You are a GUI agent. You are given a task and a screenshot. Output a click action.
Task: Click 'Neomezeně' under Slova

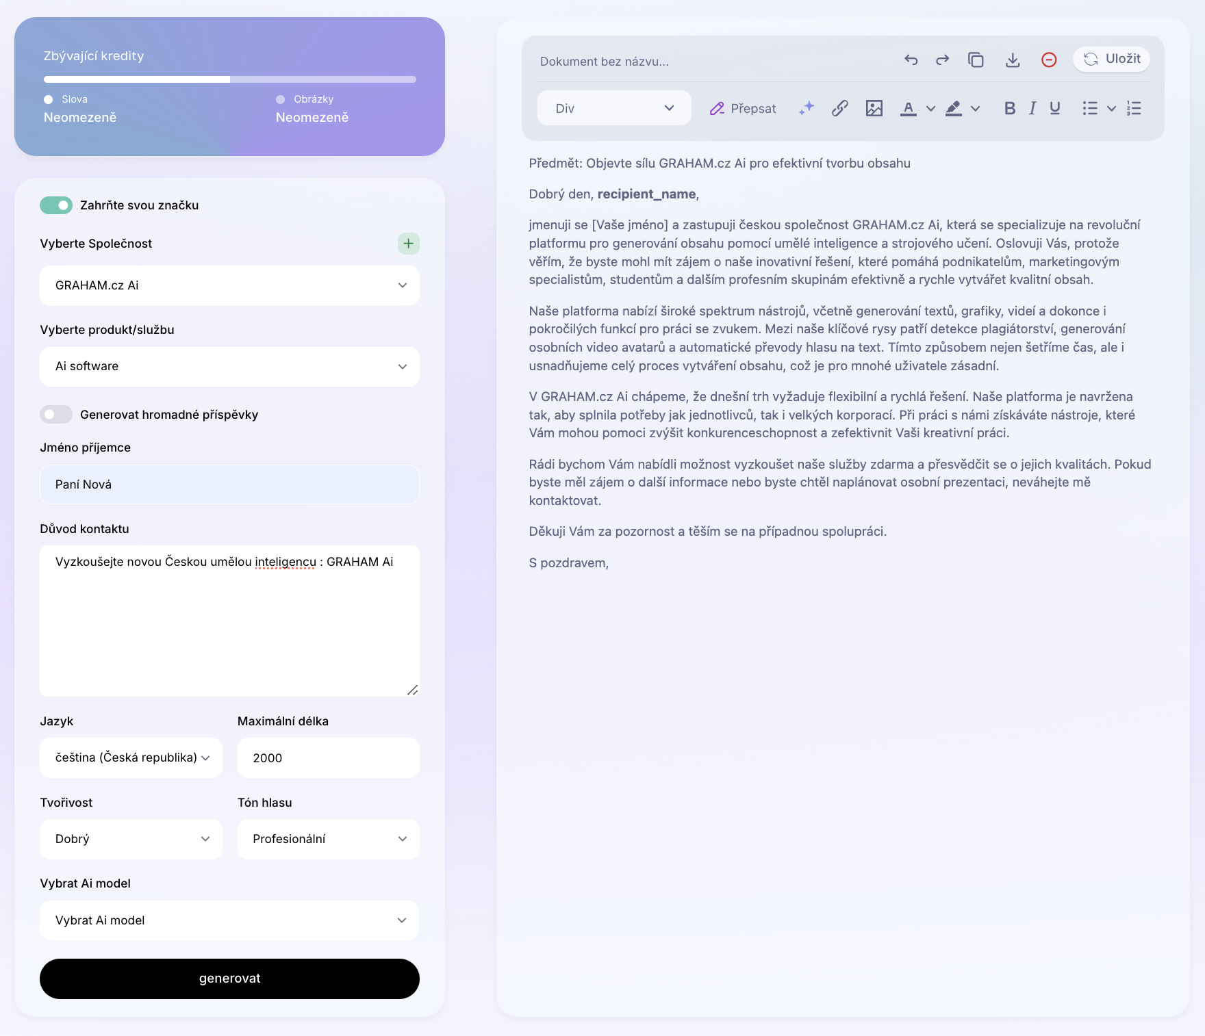click(80, 117)
